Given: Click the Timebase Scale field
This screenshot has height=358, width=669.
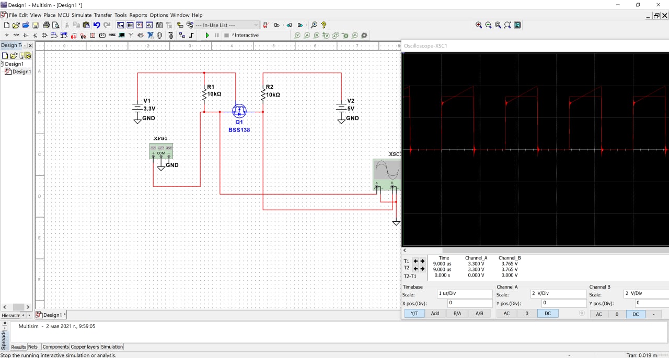Looking at the screenshot, I should point(464,294).
